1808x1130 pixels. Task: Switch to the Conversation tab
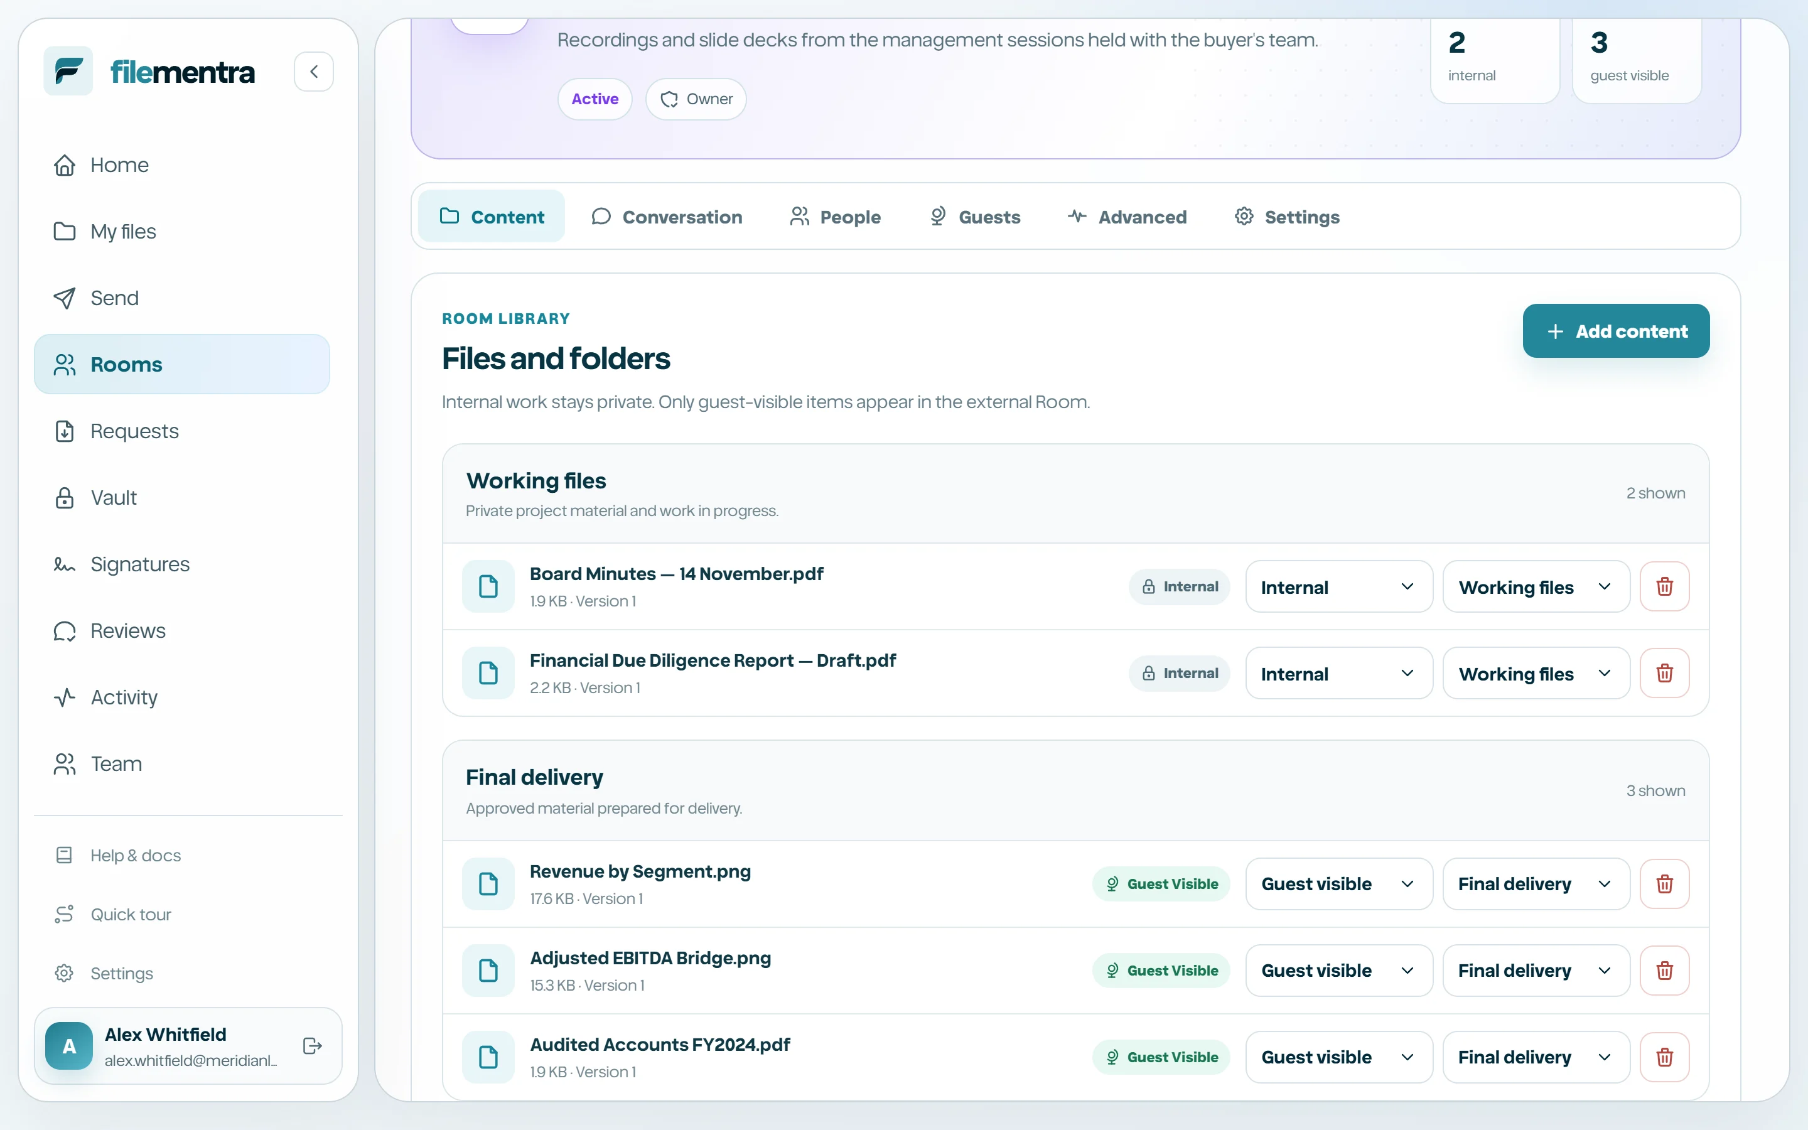pos(667,217)
